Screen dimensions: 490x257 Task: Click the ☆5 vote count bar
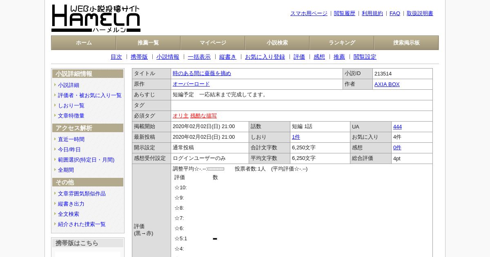click(x=215, y=239)
